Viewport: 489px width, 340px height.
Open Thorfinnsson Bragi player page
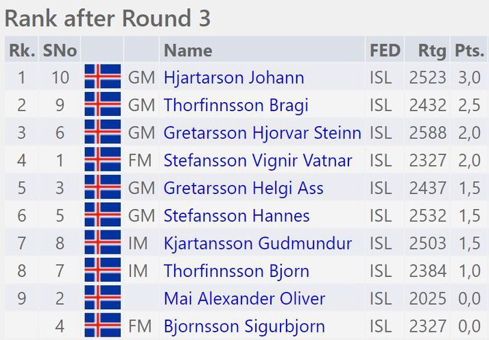[x=236, y=105]
